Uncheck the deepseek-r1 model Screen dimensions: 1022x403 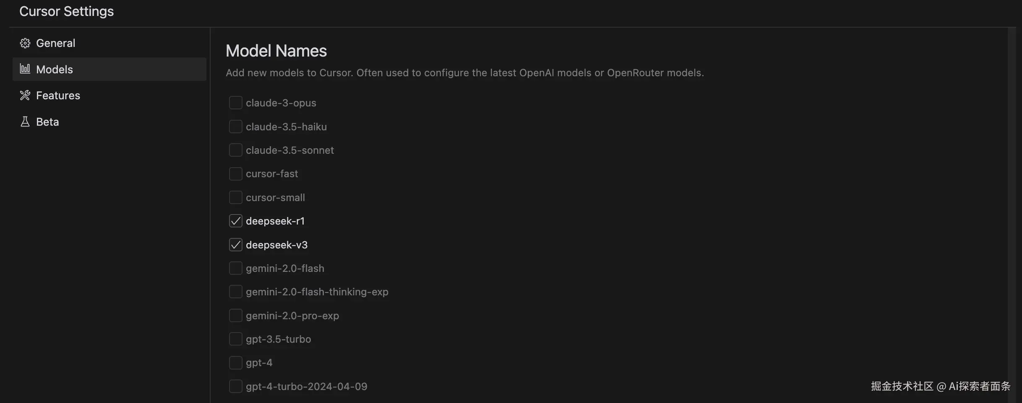pos(236,221)
